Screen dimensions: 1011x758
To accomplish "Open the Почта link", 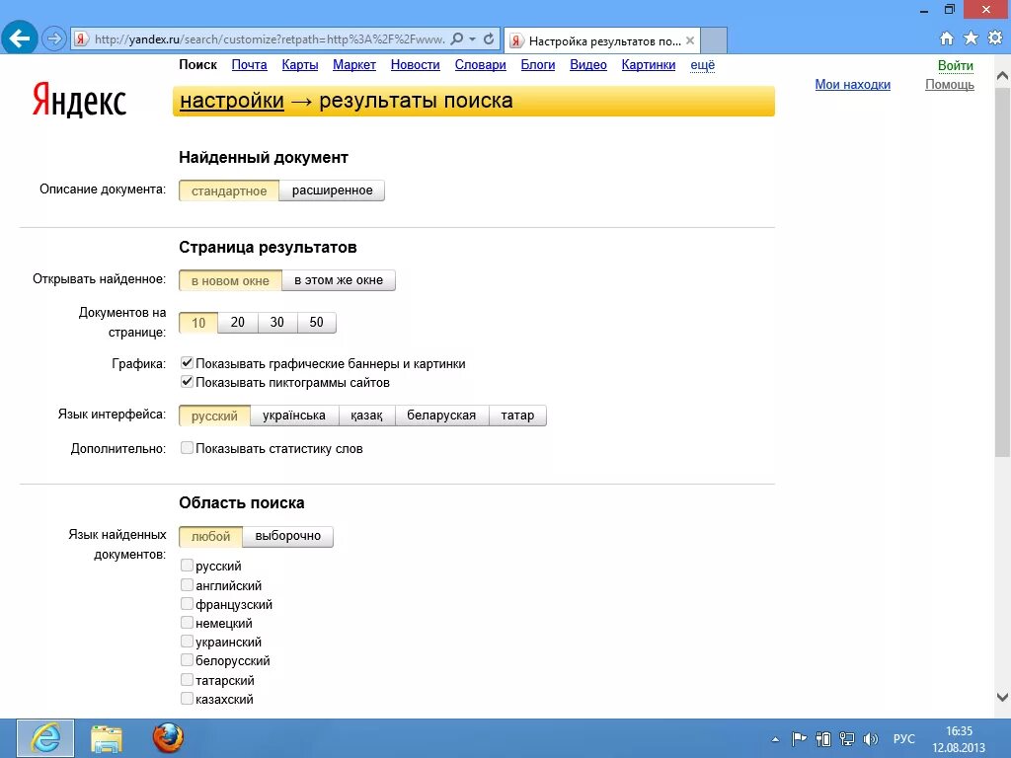I will tap(250, 64).
